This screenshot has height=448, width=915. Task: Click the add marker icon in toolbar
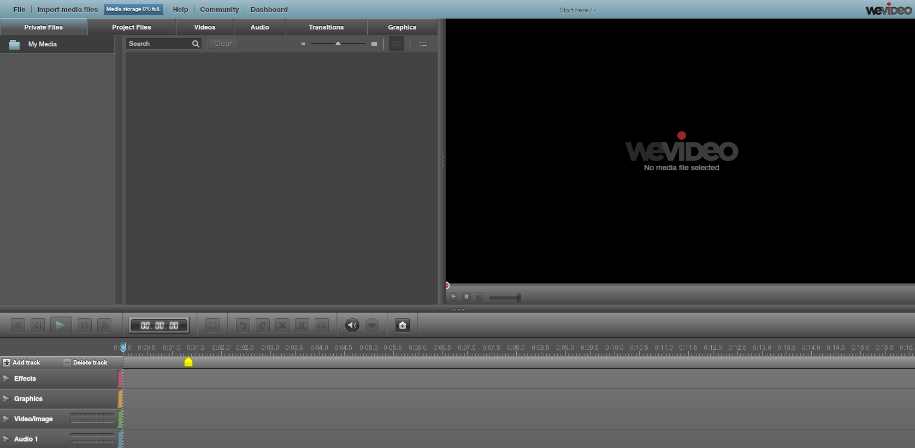[403, 325]
